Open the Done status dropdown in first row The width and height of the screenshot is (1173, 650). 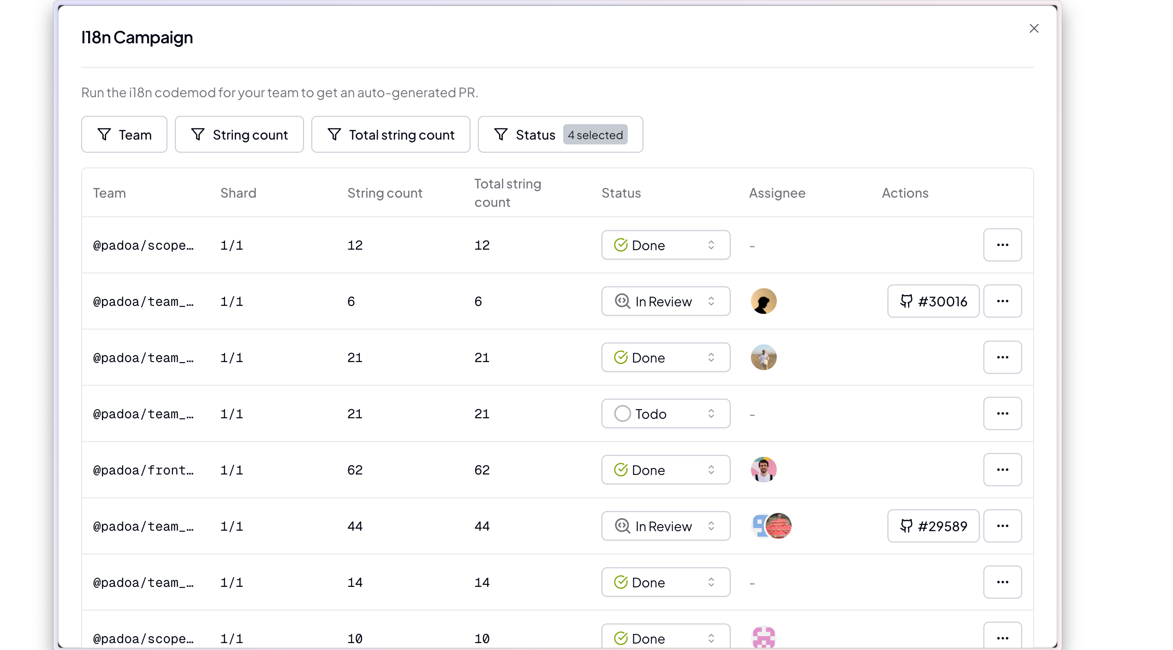[x=665, y=245]
